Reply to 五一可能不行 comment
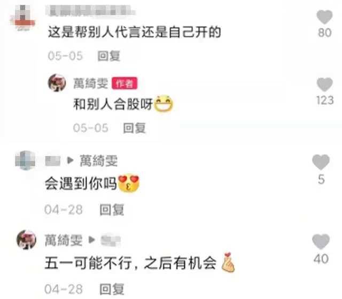Viewport: 342px width, 299px height. point(112,289)
